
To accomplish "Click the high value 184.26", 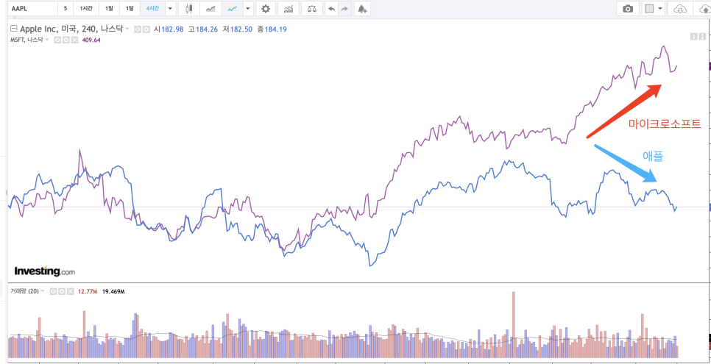I will coord(207,29).
